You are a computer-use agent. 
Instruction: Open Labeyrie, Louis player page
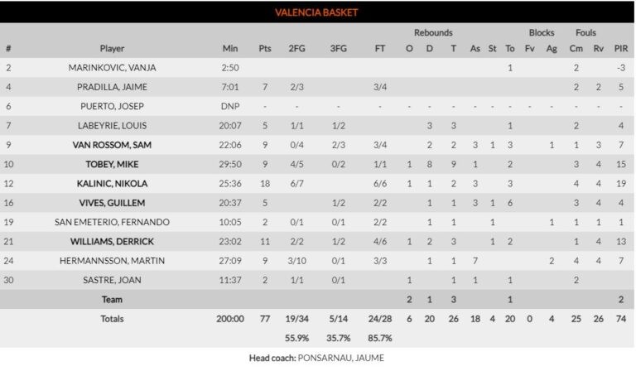click(x=112, y=125)
